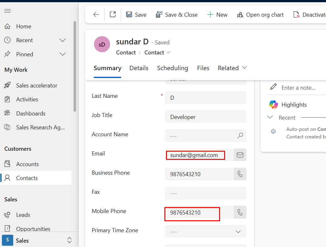Click the Save & Close button
The height and width of the screenshot is (247, 326).
177,15
